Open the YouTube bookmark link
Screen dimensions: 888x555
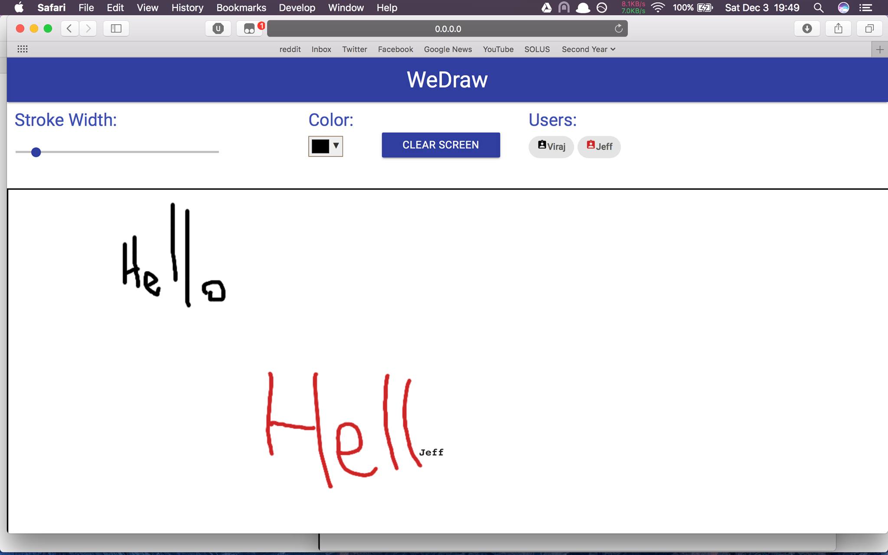[x=498, y=49]
